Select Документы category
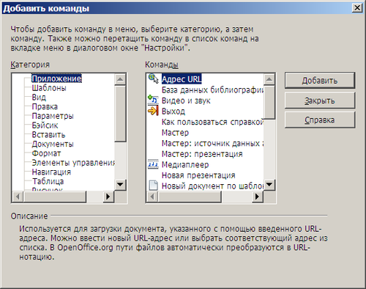This screenshot has height=289, width=366. pos(53,144)
